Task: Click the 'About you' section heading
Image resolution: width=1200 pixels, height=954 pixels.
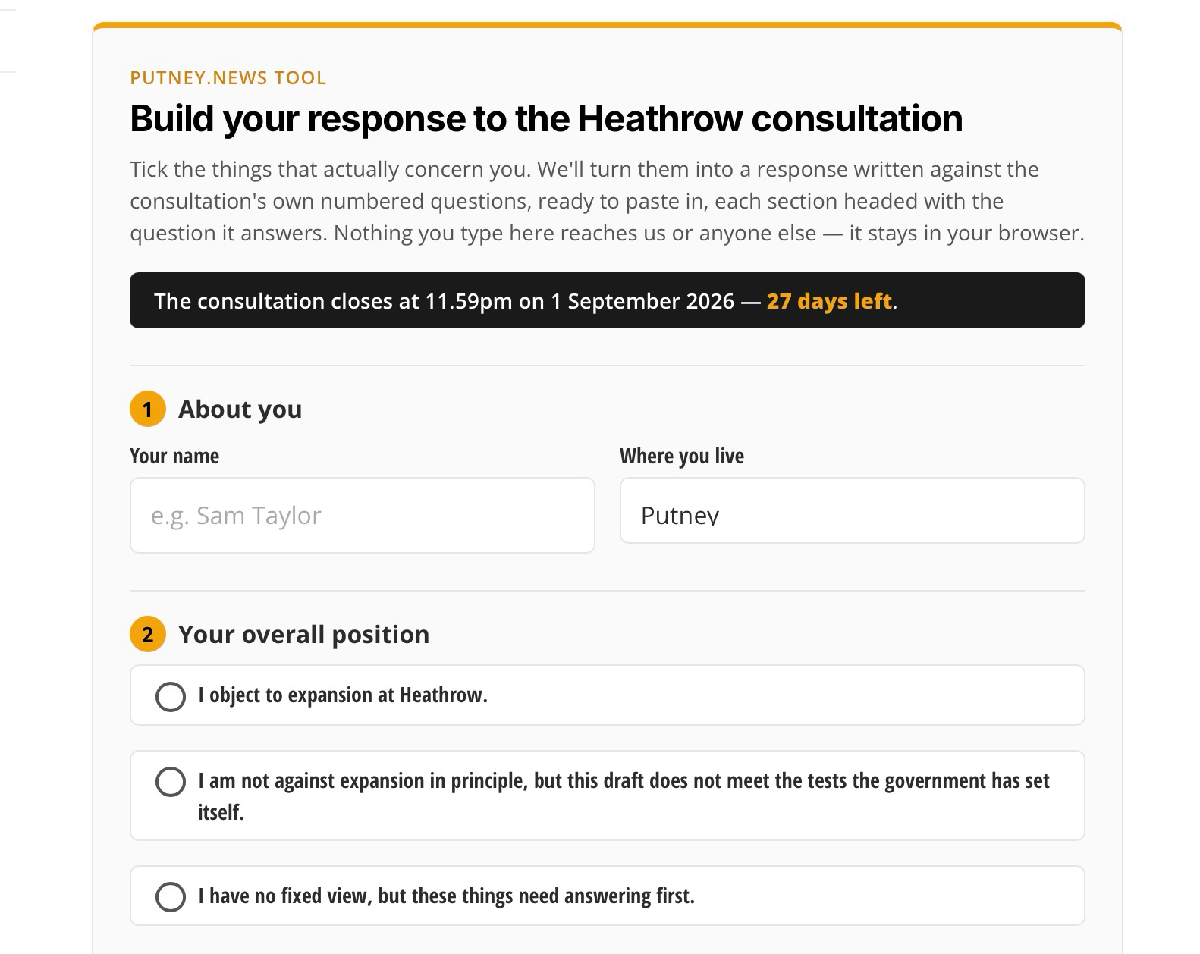Action: coord(240,410)
